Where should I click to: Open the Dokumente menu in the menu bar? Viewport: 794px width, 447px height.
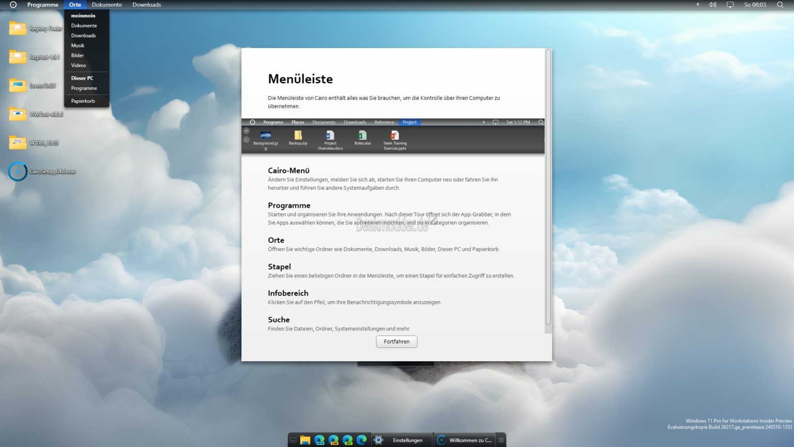106,5
